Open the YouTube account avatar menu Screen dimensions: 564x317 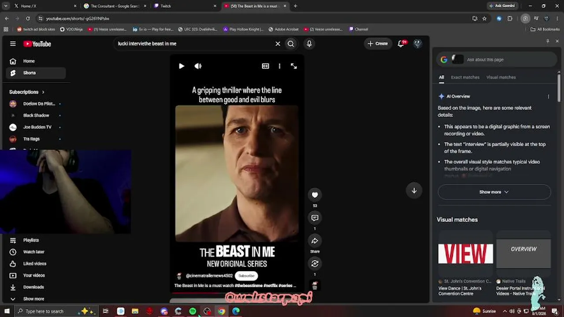point(418,44)
